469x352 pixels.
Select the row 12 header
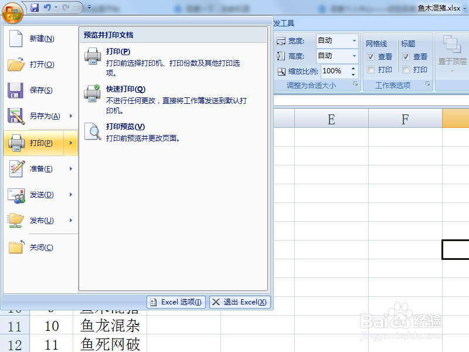pyautogui.click(x=15, y=344)
